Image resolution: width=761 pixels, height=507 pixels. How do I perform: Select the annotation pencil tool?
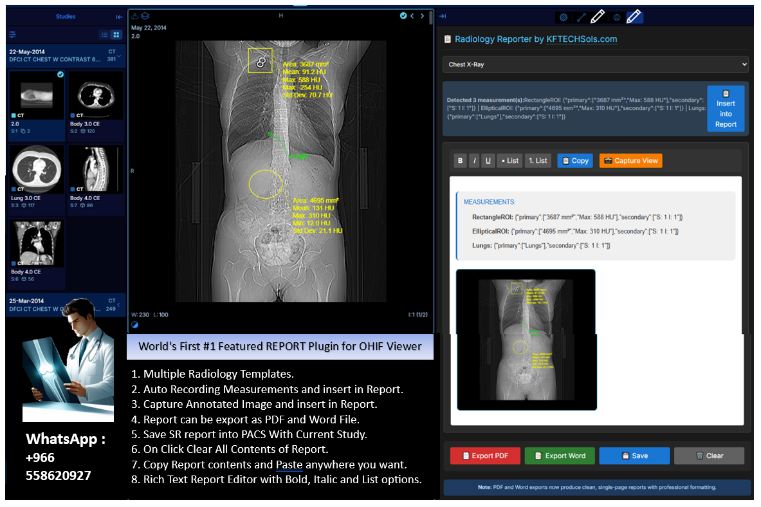tap(597, 17)
